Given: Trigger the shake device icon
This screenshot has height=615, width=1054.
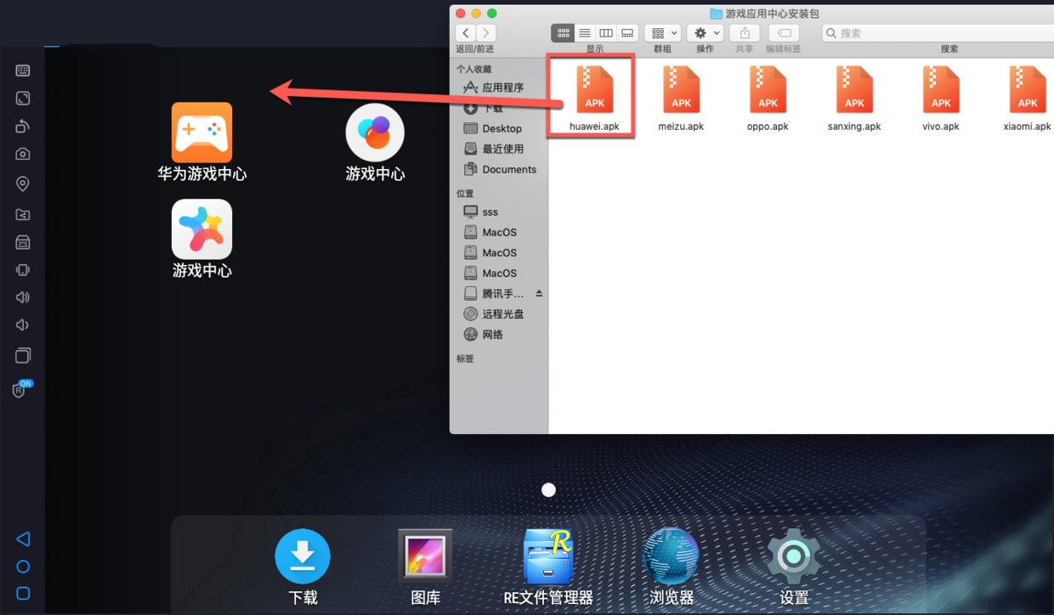Looking at the screenshot, I should tap(23, 270).
